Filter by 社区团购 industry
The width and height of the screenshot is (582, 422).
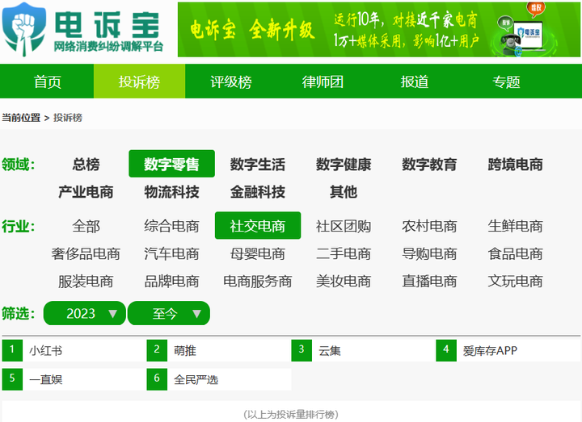[x=344, y=226]
